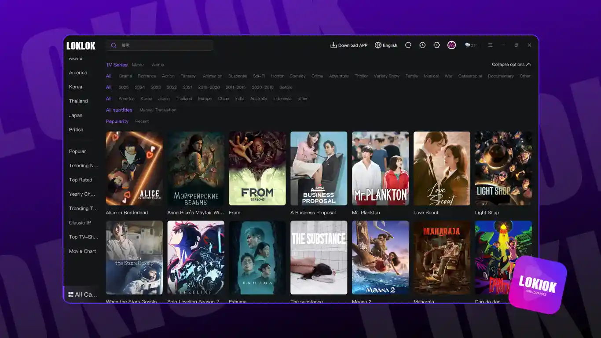Select Manual Translation subtitle filter
Viewport: 601px width, 338px height.
pyautogui.click(x=158, y=110)
